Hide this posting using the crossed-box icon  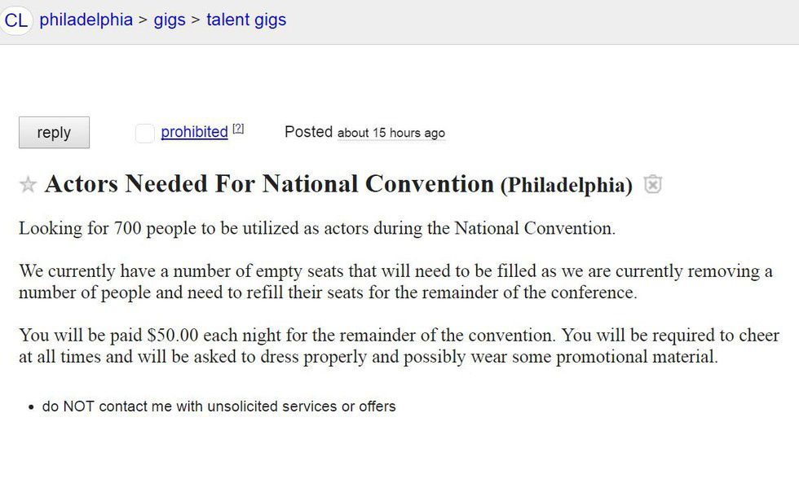point(652,185)
